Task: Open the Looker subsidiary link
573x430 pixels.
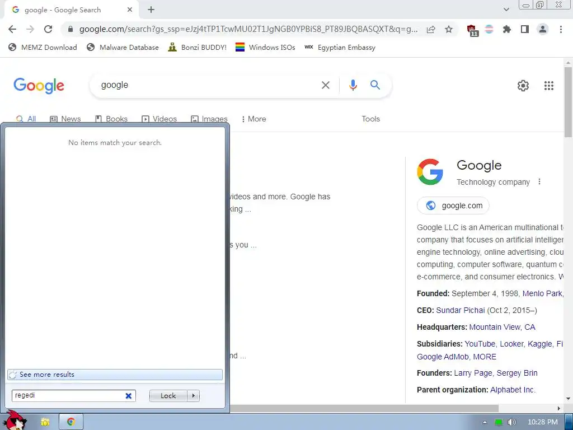Action: pyautogui.click(x=511, y=344)
